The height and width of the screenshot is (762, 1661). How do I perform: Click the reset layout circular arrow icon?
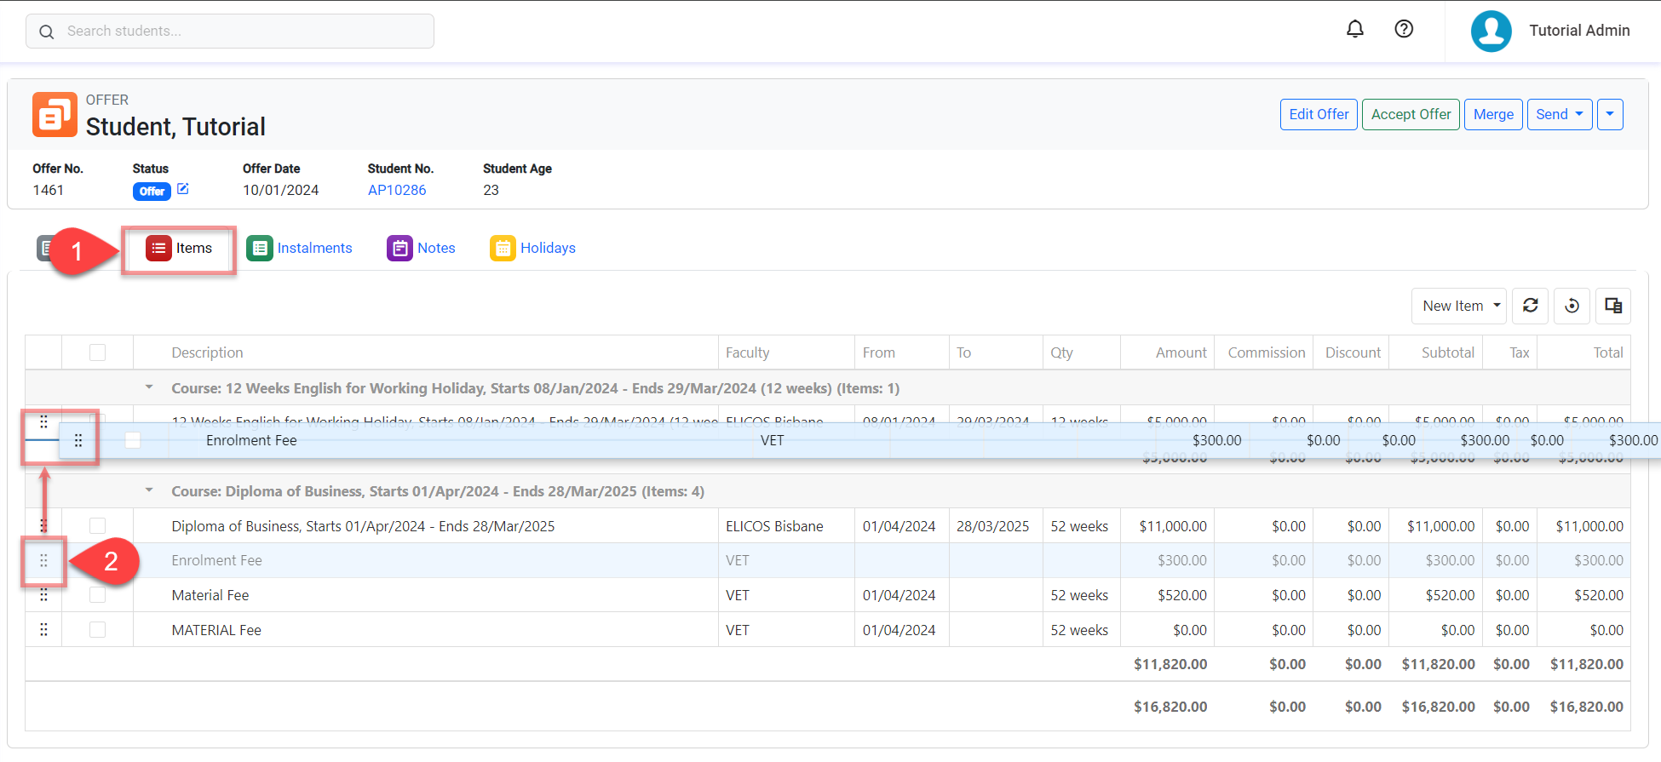point(1572,306)
